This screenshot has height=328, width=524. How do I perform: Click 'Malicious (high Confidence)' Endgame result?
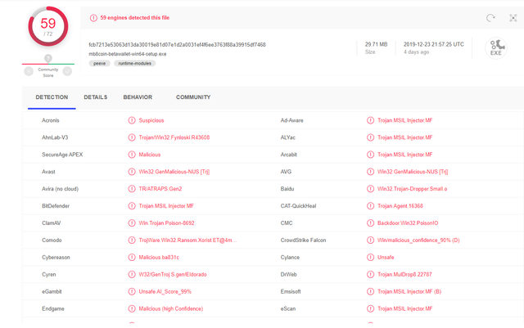(171, 309)
